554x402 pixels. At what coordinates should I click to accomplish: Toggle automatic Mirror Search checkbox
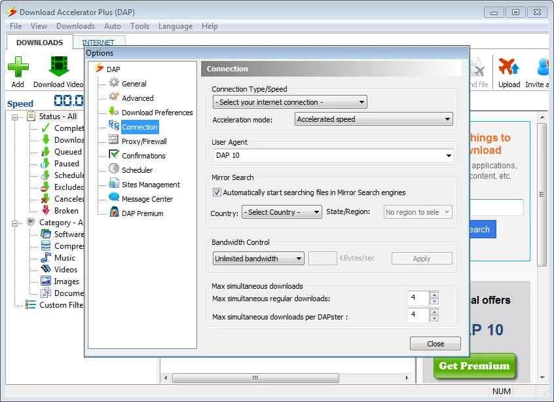click(217, 192)
